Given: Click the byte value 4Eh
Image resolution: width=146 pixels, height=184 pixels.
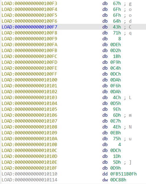Looking at the screenshot, I should (117, 127).
